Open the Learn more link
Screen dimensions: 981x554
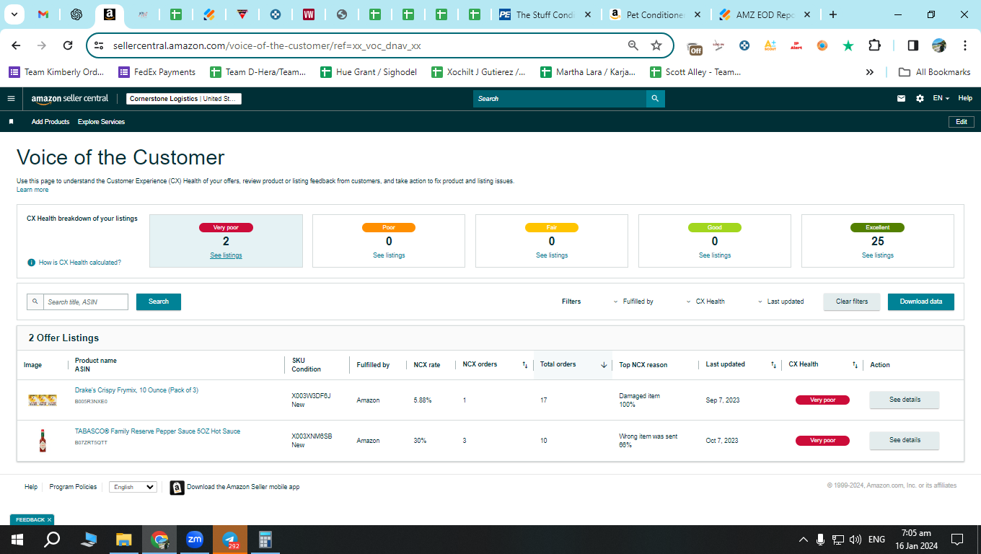click(x=32, y=190)
